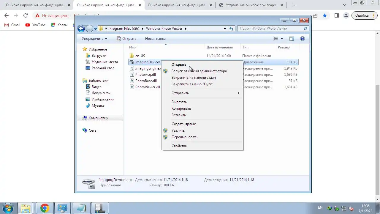Click the Explorer back navigation arrow
This screenshot has height=214, width=380.
click(81, 29)
